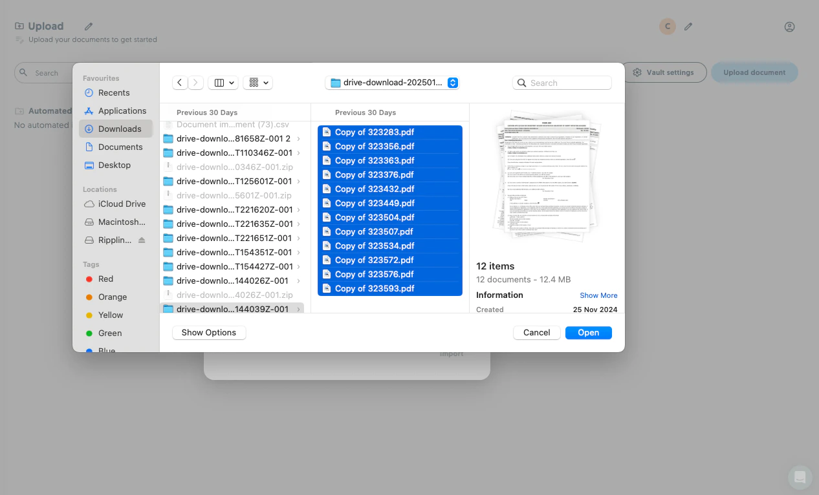This screenshot has width=819, height=495.
Task: Select Copy of 323534.pdf
Action: click(390, 246)
